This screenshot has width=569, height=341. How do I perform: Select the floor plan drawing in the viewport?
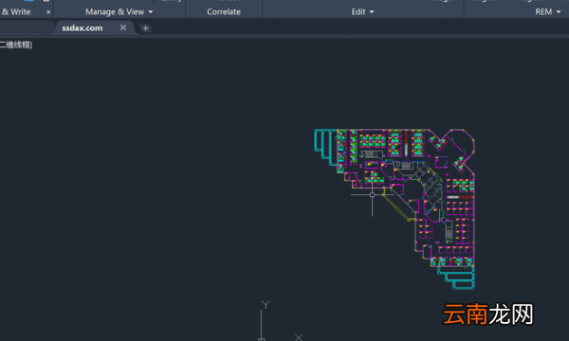pyautogui.click(x=395, y=209)
